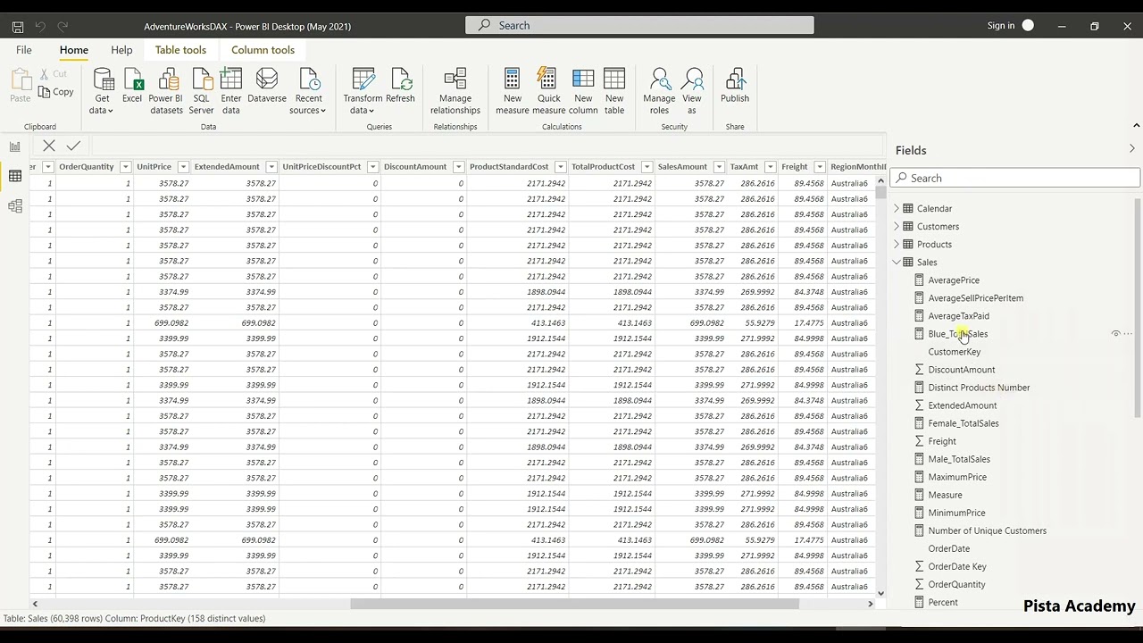
Task: Select the Number of Unique Customers measure
Action: pos(987,530)
